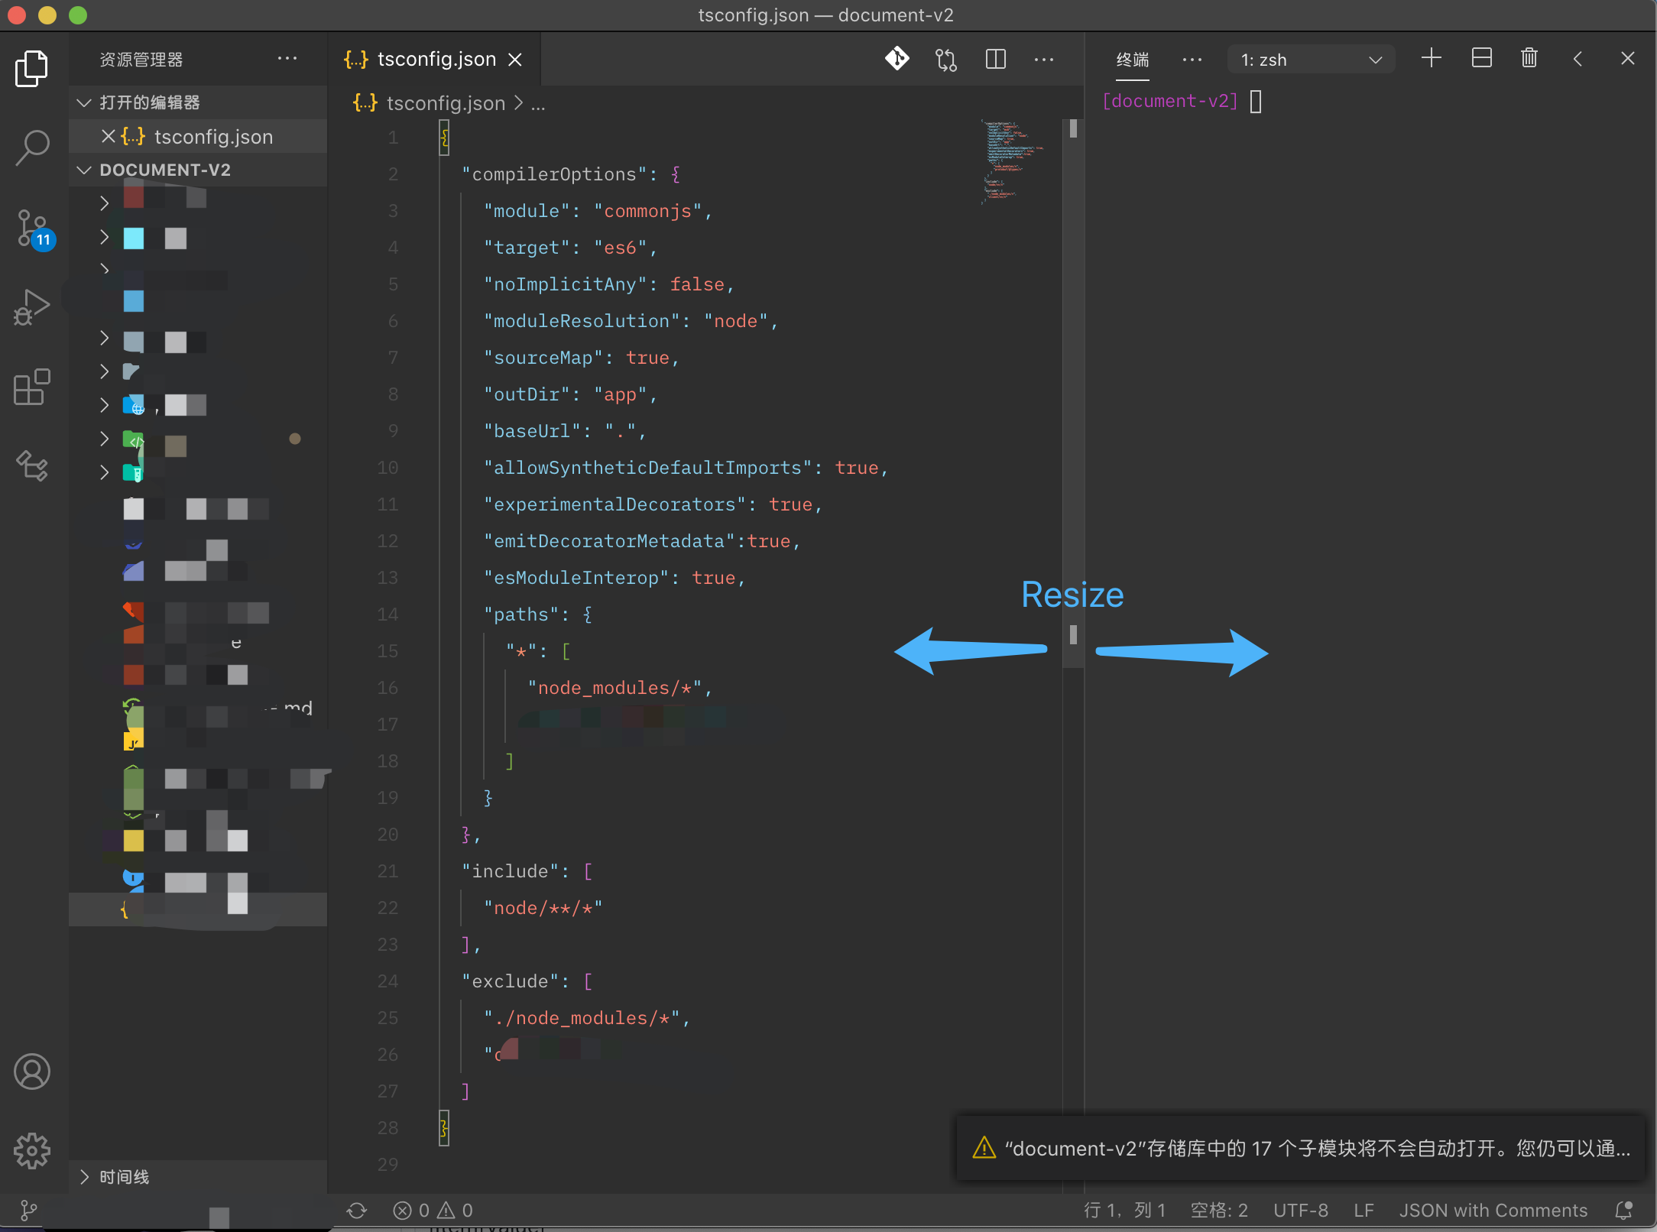Click the git source control diamond icon in editor toolbar
This screenshot has height=1232, width=1657.
click(897, 59)
